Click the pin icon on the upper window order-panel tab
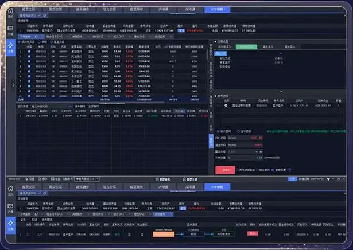This screenshot has width=353, height=250. coord(36,36)
